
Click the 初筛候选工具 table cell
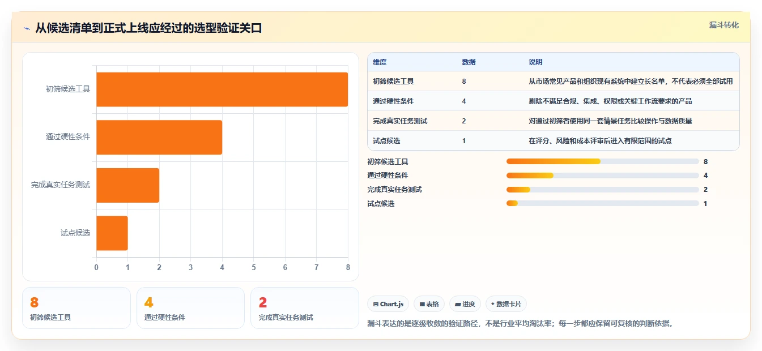click(393, 82)
